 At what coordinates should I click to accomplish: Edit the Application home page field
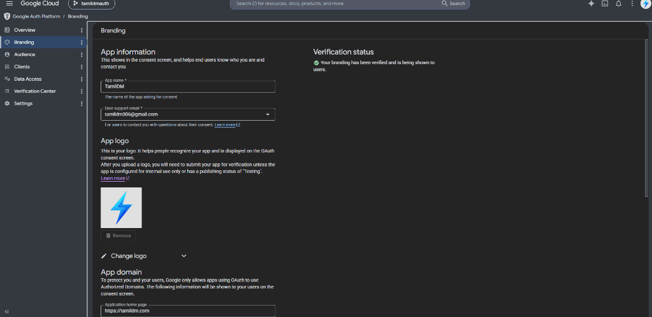point(188,311)
